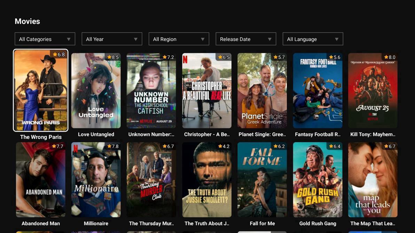Screen dimensions: 415x233
Task: Open the Love Untangled poster
Action: [96, 90]
